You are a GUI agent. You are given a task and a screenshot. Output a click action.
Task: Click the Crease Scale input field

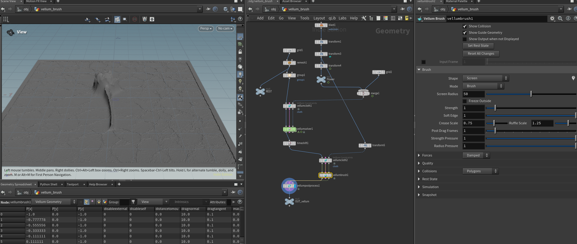(x=473, y=123)
